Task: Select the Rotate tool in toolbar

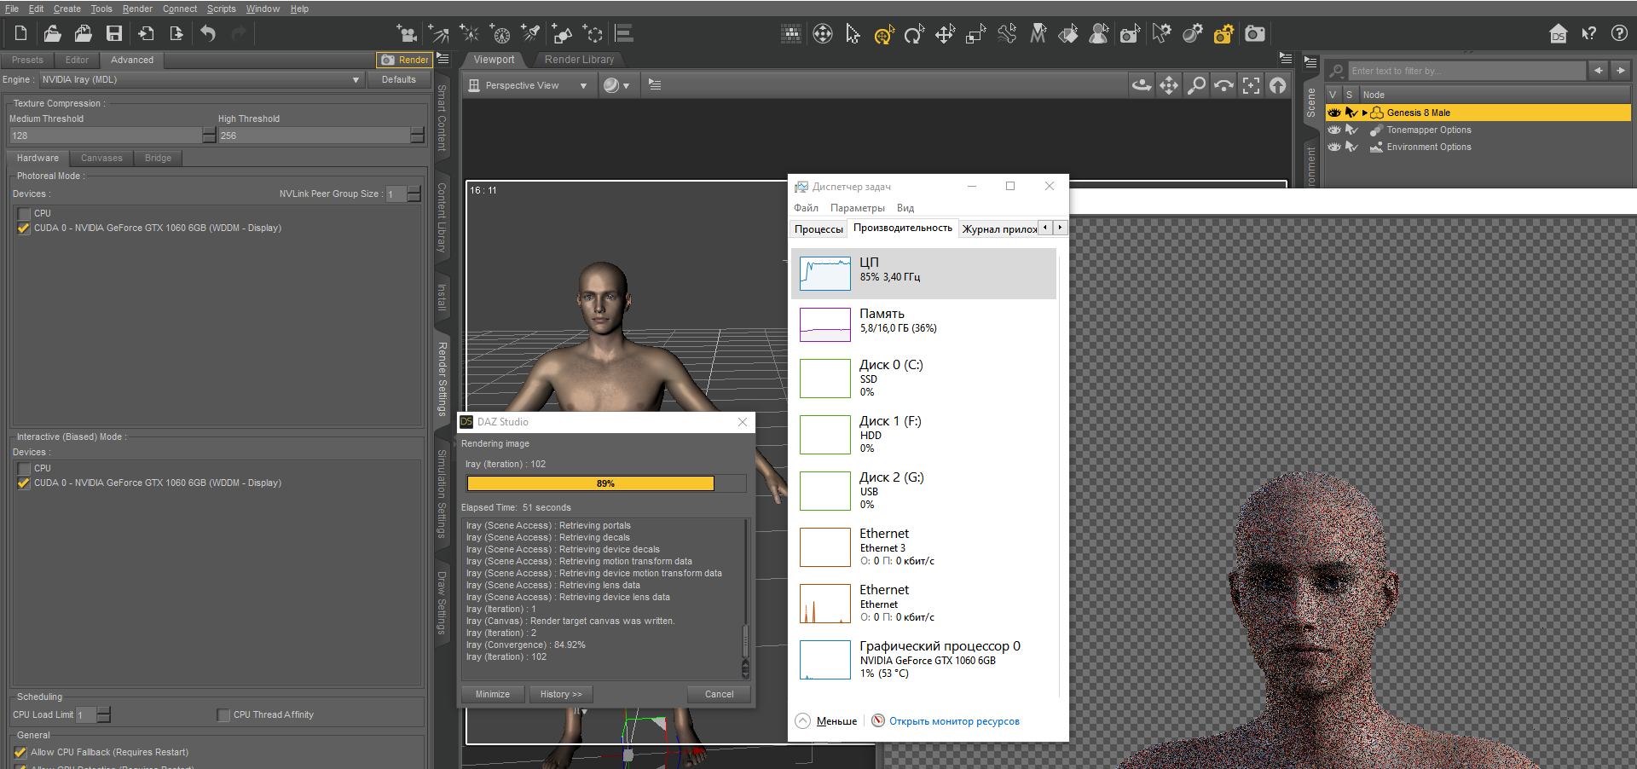Action: (x=914, y=34)
